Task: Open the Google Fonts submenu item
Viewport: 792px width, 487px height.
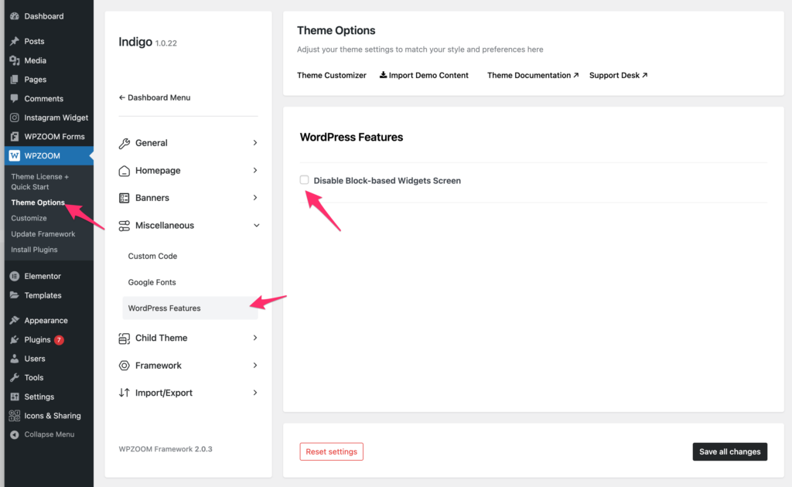Action: [x=152, y=282]
